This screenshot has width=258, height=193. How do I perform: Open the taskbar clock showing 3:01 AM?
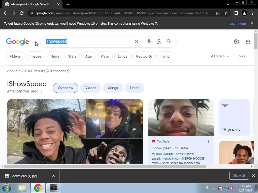click(245, 188)
